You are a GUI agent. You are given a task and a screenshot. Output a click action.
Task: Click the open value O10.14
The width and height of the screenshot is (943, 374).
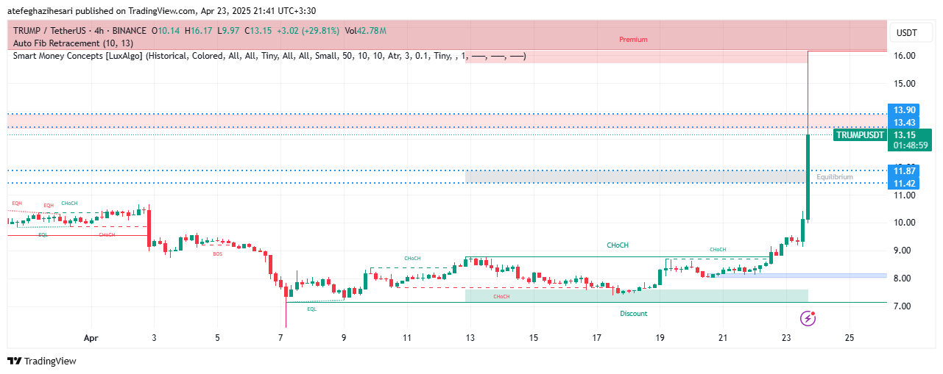click(166, 31)
